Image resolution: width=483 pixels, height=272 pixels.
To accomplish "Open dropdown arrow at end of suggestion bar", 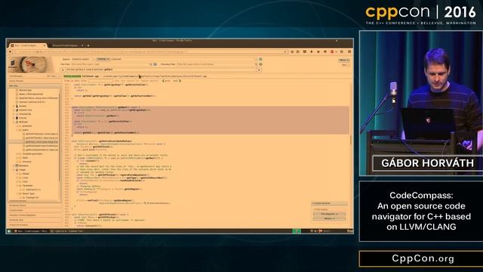I will coord(259,70).
